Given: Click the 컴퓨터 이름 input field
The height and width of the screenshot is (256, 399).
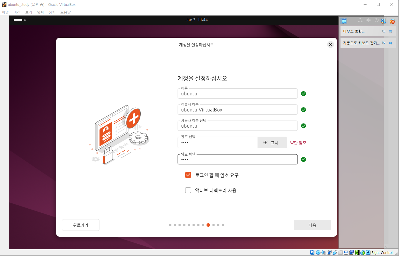Looking at the screenshot, I should (238, 110).
